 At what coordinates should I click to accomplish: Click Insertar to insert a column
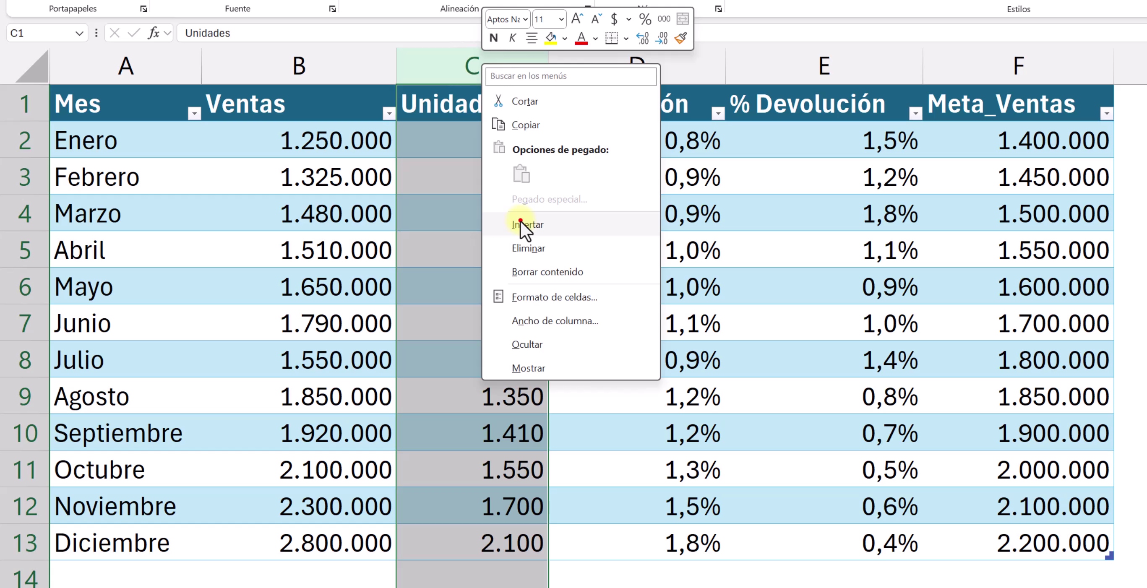[527, 224]
